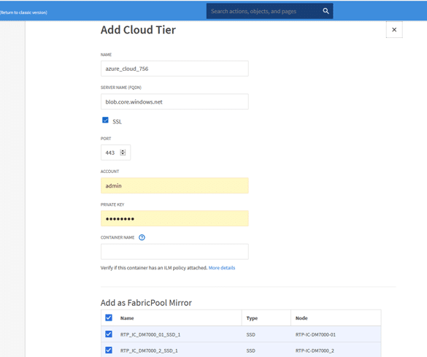427x357 pixels.
Task: Click the empty Container Name field
Action: [x=174, y=252]
